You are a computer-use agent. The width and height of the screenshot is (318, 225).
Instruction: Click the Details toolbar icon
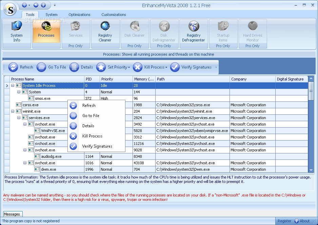click(74, 67)
